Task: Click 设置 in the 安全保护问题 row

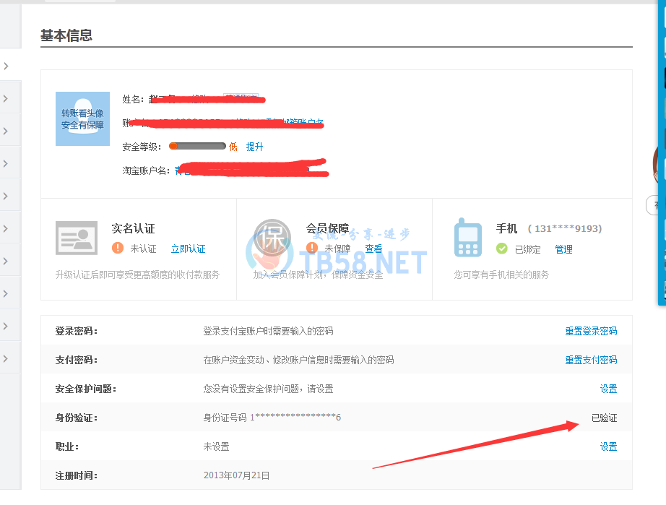Action: point(608,389)
